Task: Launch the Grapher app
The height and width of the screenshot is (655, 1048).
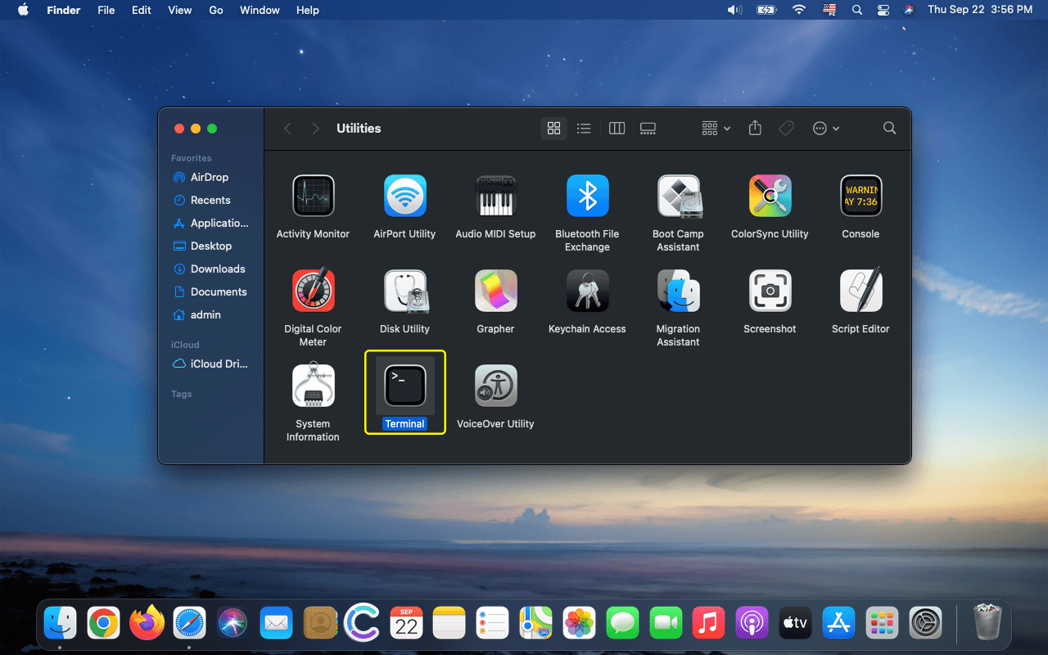Action: click(495, 290)
